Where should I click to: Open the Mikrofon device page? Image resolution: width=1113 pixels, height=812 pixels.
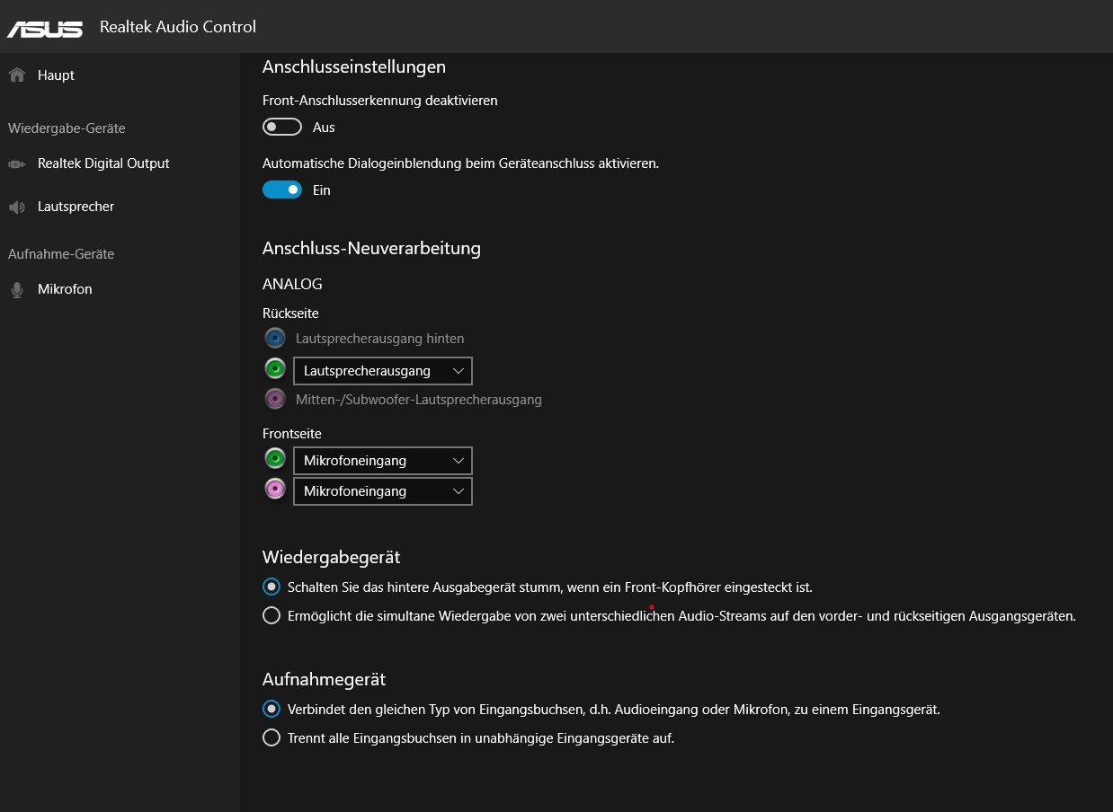[65, 289]
